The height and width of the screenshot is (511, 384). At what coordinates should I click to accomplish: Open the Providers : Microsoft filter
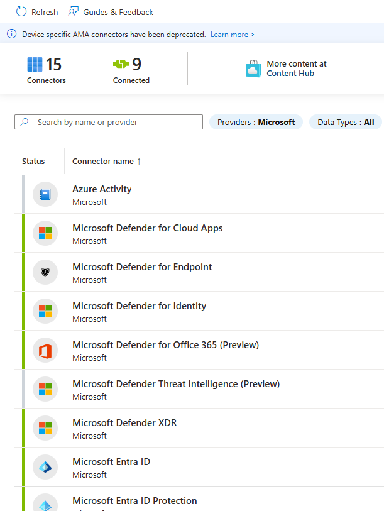click(x=256, y=122)
